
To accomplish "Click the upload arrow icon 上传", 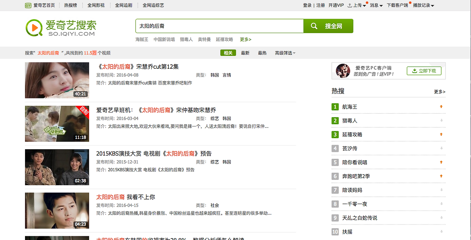I will pos(350,6).
